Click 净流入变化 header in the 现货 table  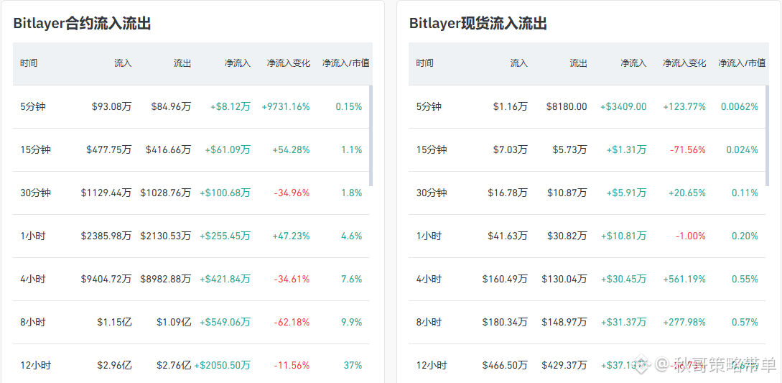pos(684,63)
